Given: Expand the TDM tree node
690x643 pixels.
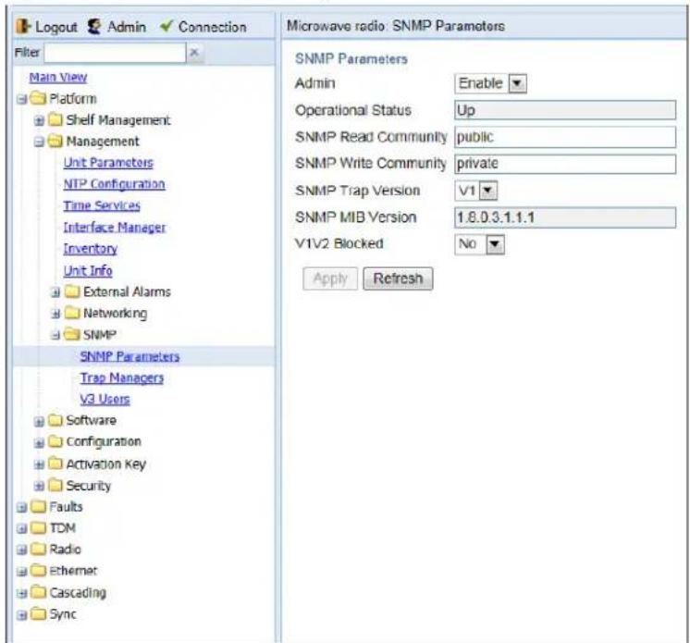Looking at the screenshot, I should 22,528.
